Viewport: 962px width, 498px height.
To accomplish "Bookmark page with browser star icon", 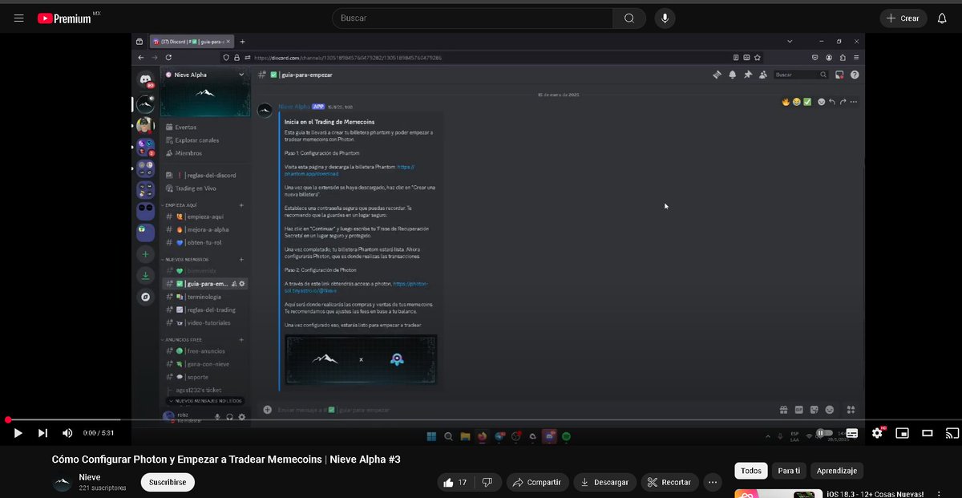I will [x=757, y=58].
